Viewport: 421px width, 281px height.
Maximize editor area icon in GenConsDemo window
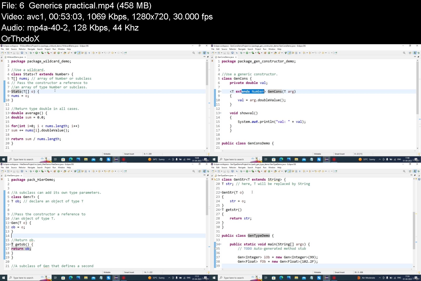pos(418,57)
